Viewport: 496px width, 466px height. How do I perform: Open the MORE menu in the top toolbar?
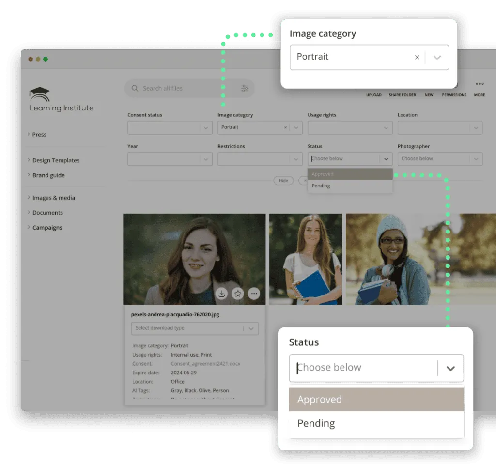coord(480,89)
